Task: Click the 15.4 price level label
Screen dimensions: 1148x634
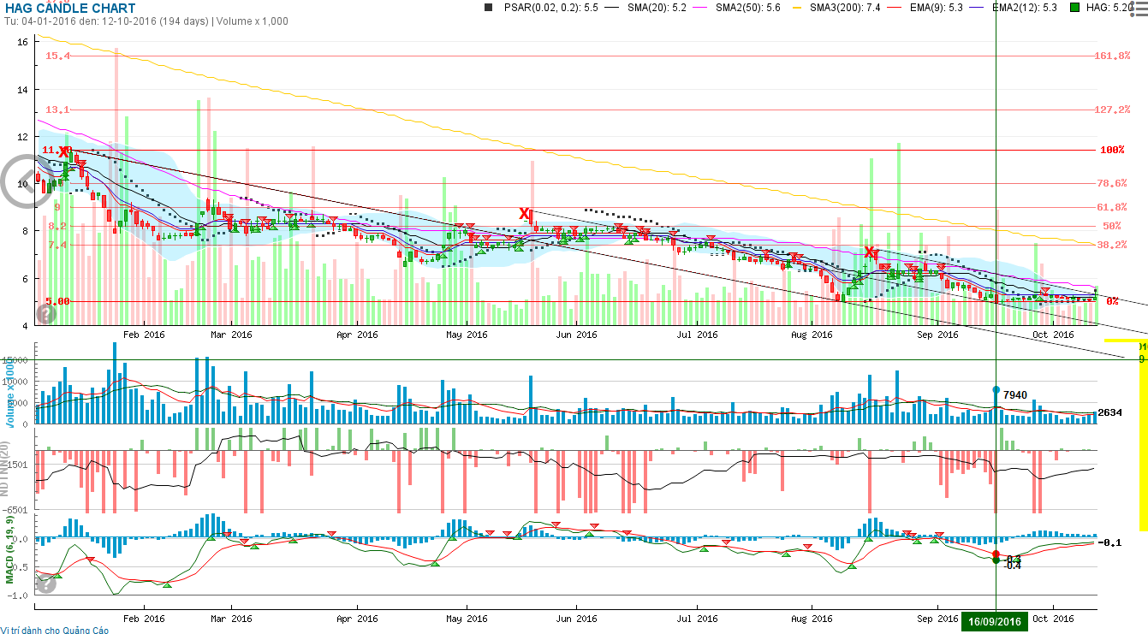Action: click(x=57, y=56)
